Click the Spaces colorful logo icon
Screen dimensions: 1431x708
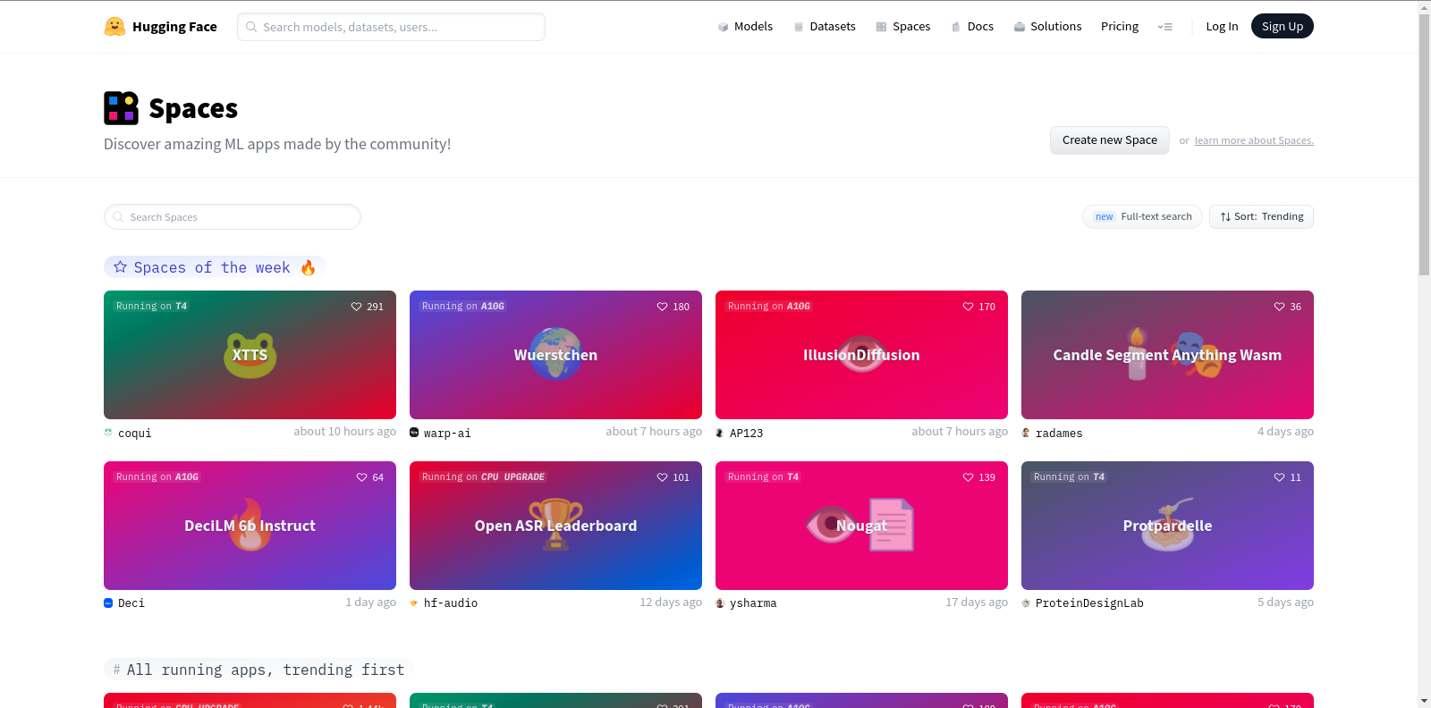pyautogui.click(x=122, y=108)
